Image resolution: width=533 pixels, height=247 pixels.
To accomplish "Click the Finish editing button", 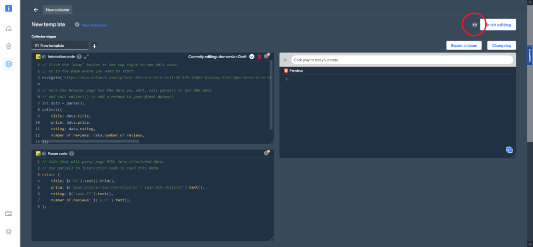I will [499, 24].
